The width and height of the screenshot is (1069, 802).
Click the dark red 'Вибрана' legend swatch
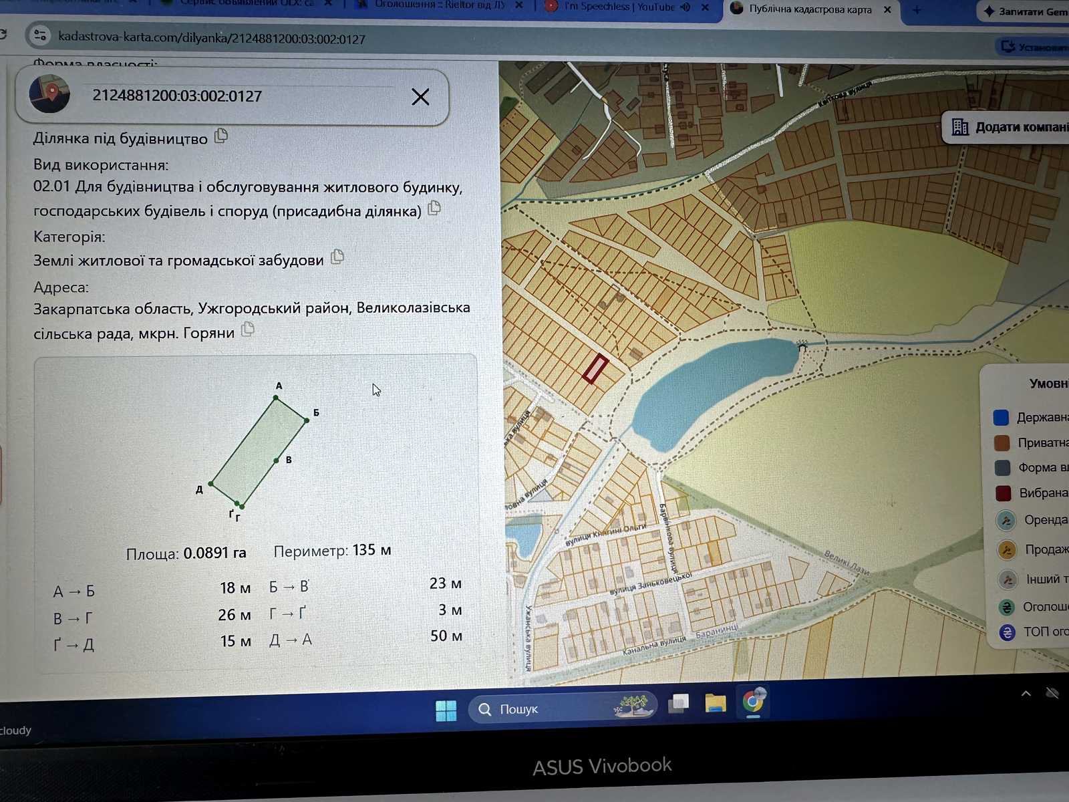pos(1003,493)
